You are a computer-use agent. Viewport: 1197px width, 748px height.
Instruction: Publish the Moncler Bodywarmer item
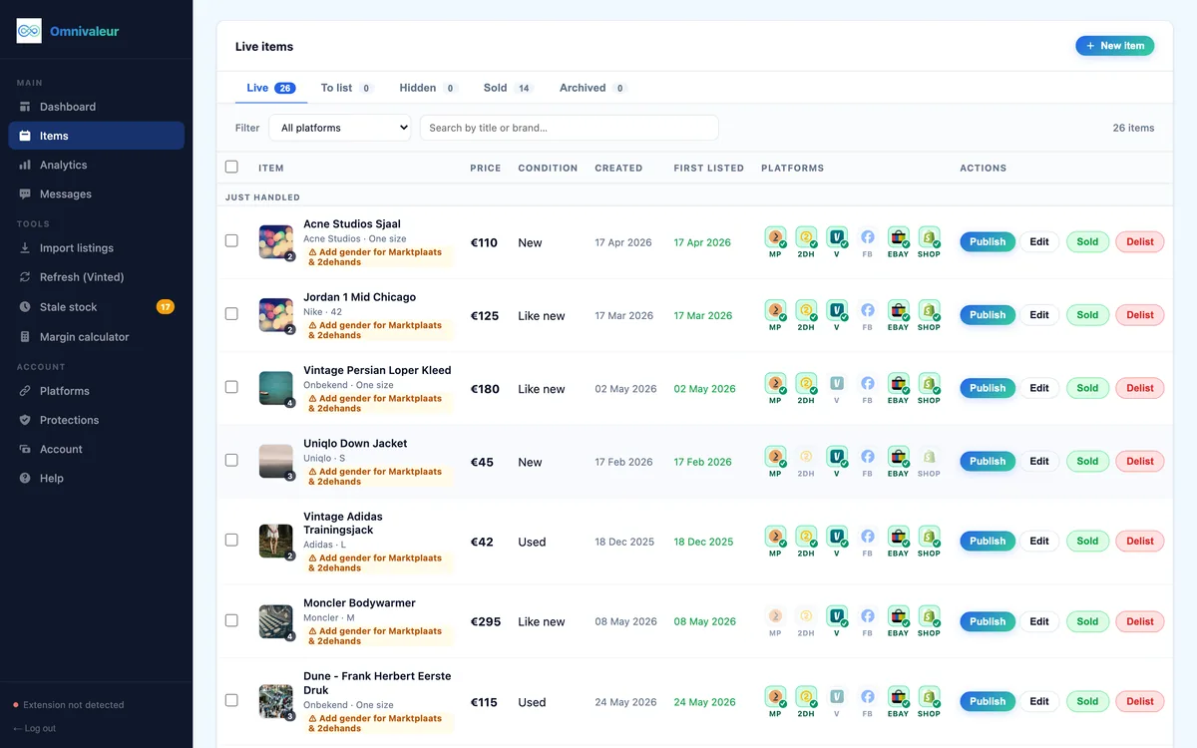point(988,621)
